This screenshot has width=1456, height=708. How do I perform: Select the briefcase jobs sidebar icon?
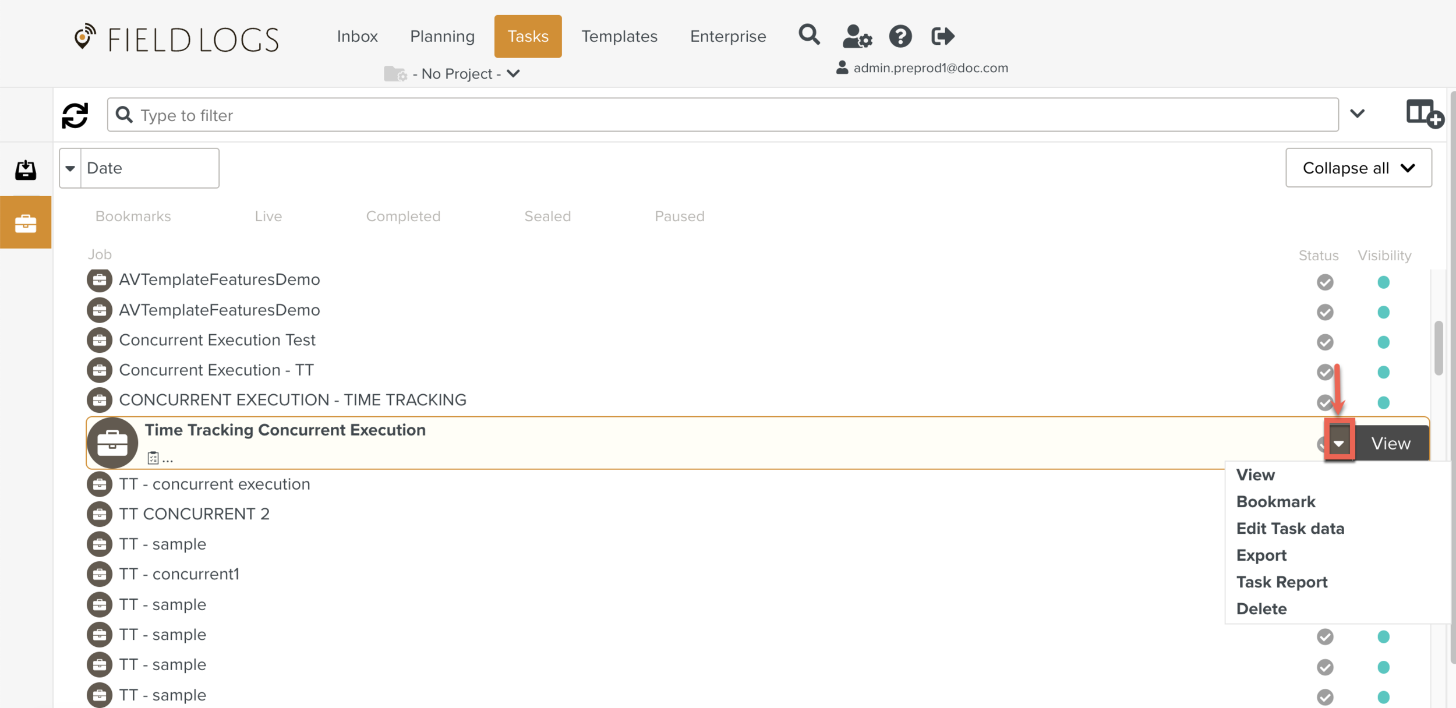26,223
